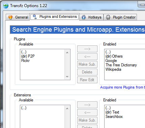Open the Acquire more Plugins link

tap(122, 87)
